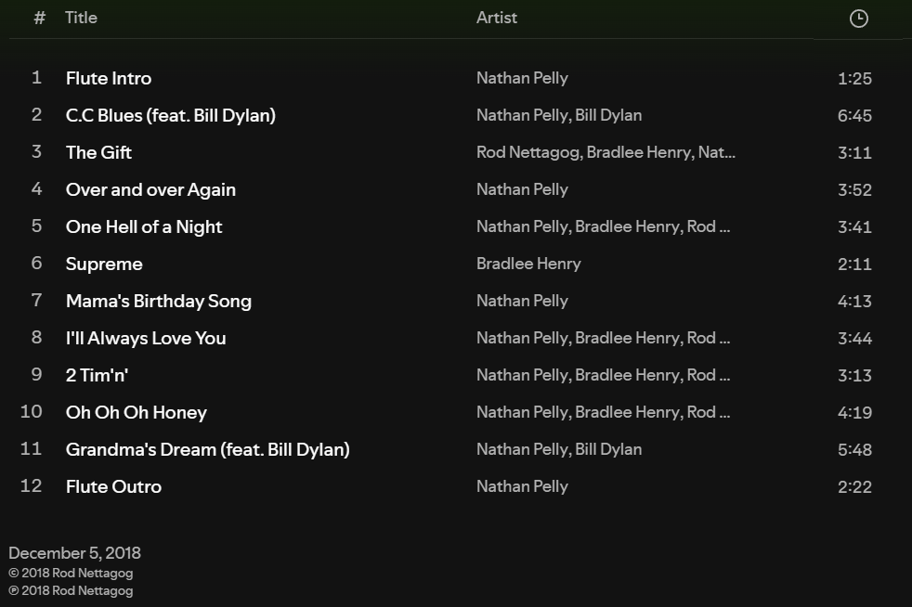The image size is (912, 607).
Task: Click the # column header
Action: (x=39, y=18)
